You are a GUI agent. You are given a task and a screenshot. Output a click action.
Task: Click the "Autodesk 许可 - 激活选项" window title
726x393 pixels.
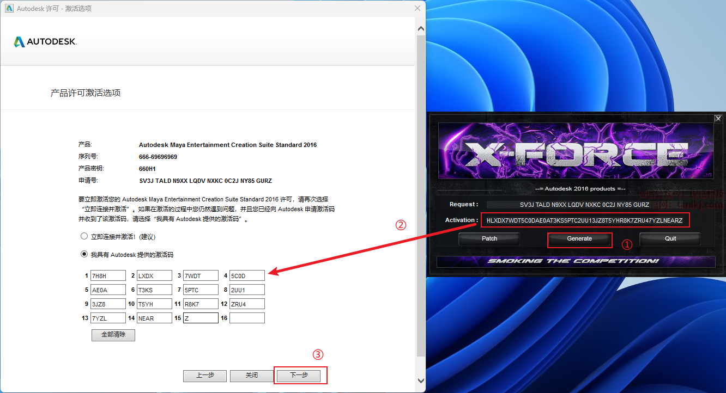point(54,9)
